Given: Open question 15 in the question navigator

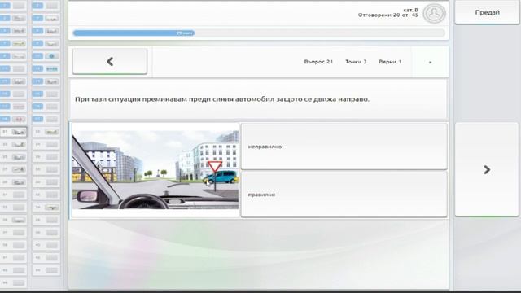Looking at the screenshot, I should click(x=13, y=94).
